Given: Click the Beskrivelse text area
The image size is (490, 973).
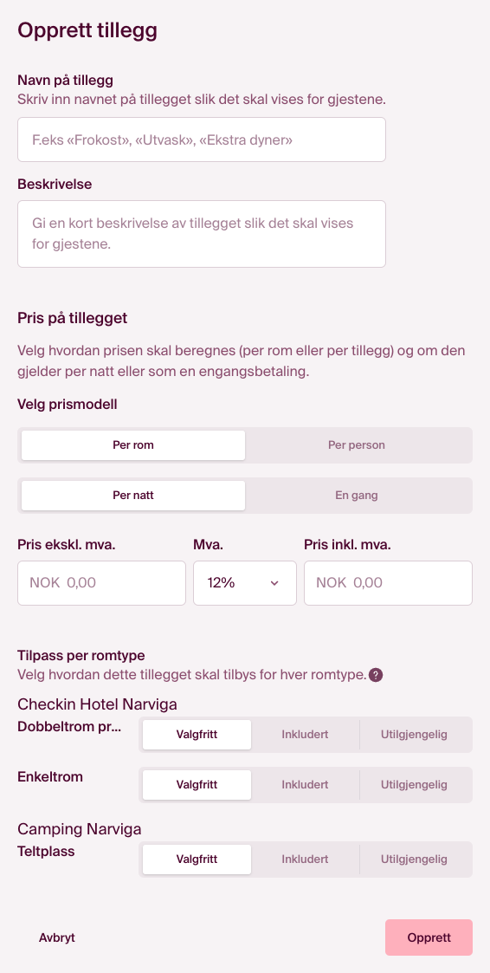Looking at the screenshot, I should [202, 234].
